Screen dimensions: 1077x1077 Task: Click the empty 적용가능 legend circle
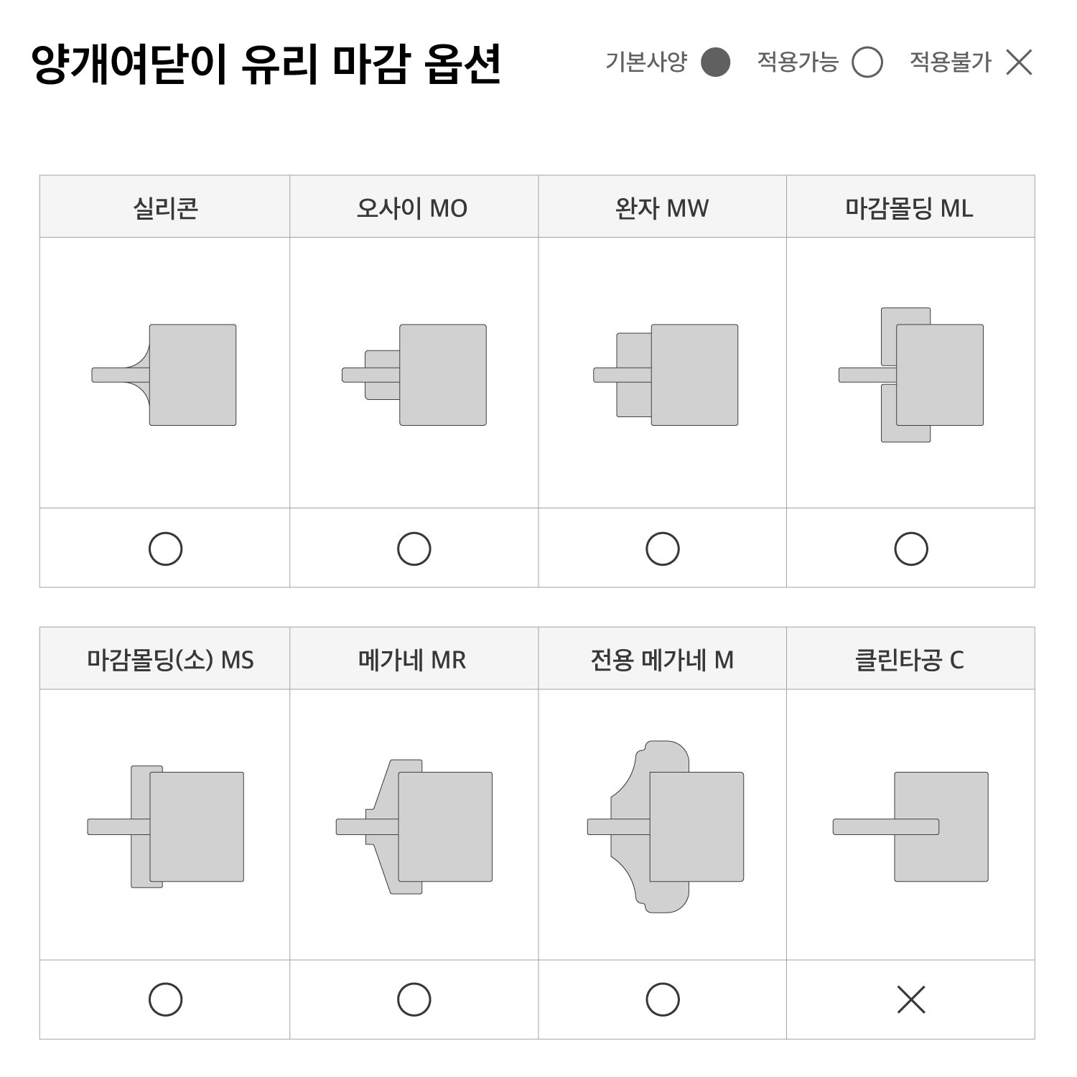click(x=867, y=62)
